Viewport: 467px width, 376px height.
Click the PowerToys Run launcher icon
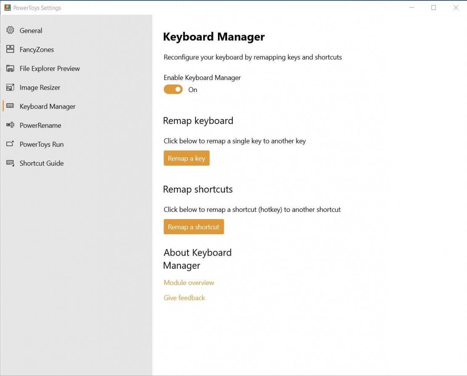coord(9,144)
